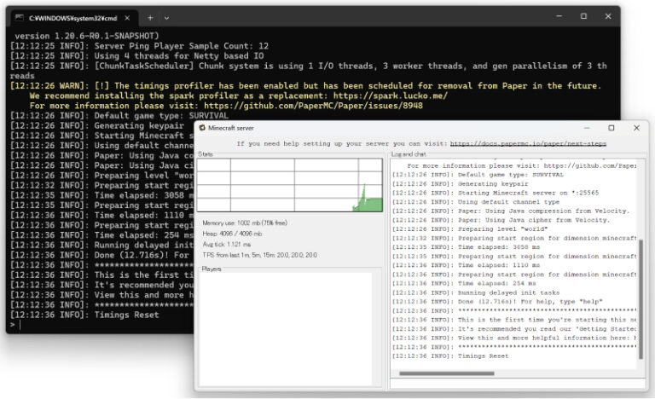655x399 pixels.
Task: Maximize the Minecraft server window
Action: [x=611, y=128]
